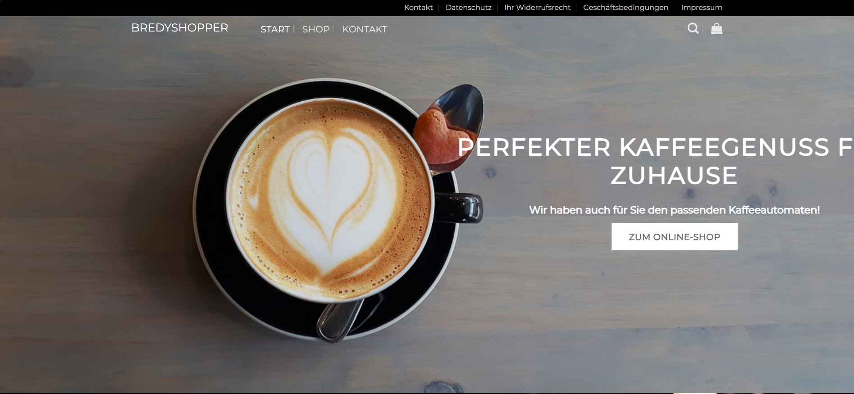854x394 pixels.
Task: Open the Datenschutz link
Action: (468, 8)
